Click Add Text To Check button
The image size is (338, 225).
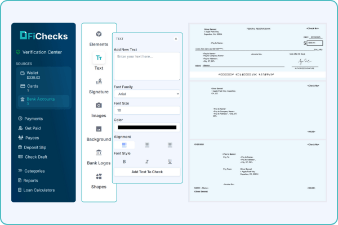pyautogui.click(x=147, y=172)
